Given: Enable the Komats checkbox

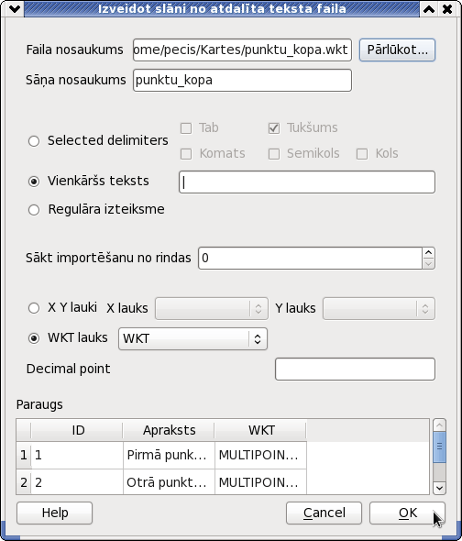Looking at the screenshot, I should [x=186, y=154].
